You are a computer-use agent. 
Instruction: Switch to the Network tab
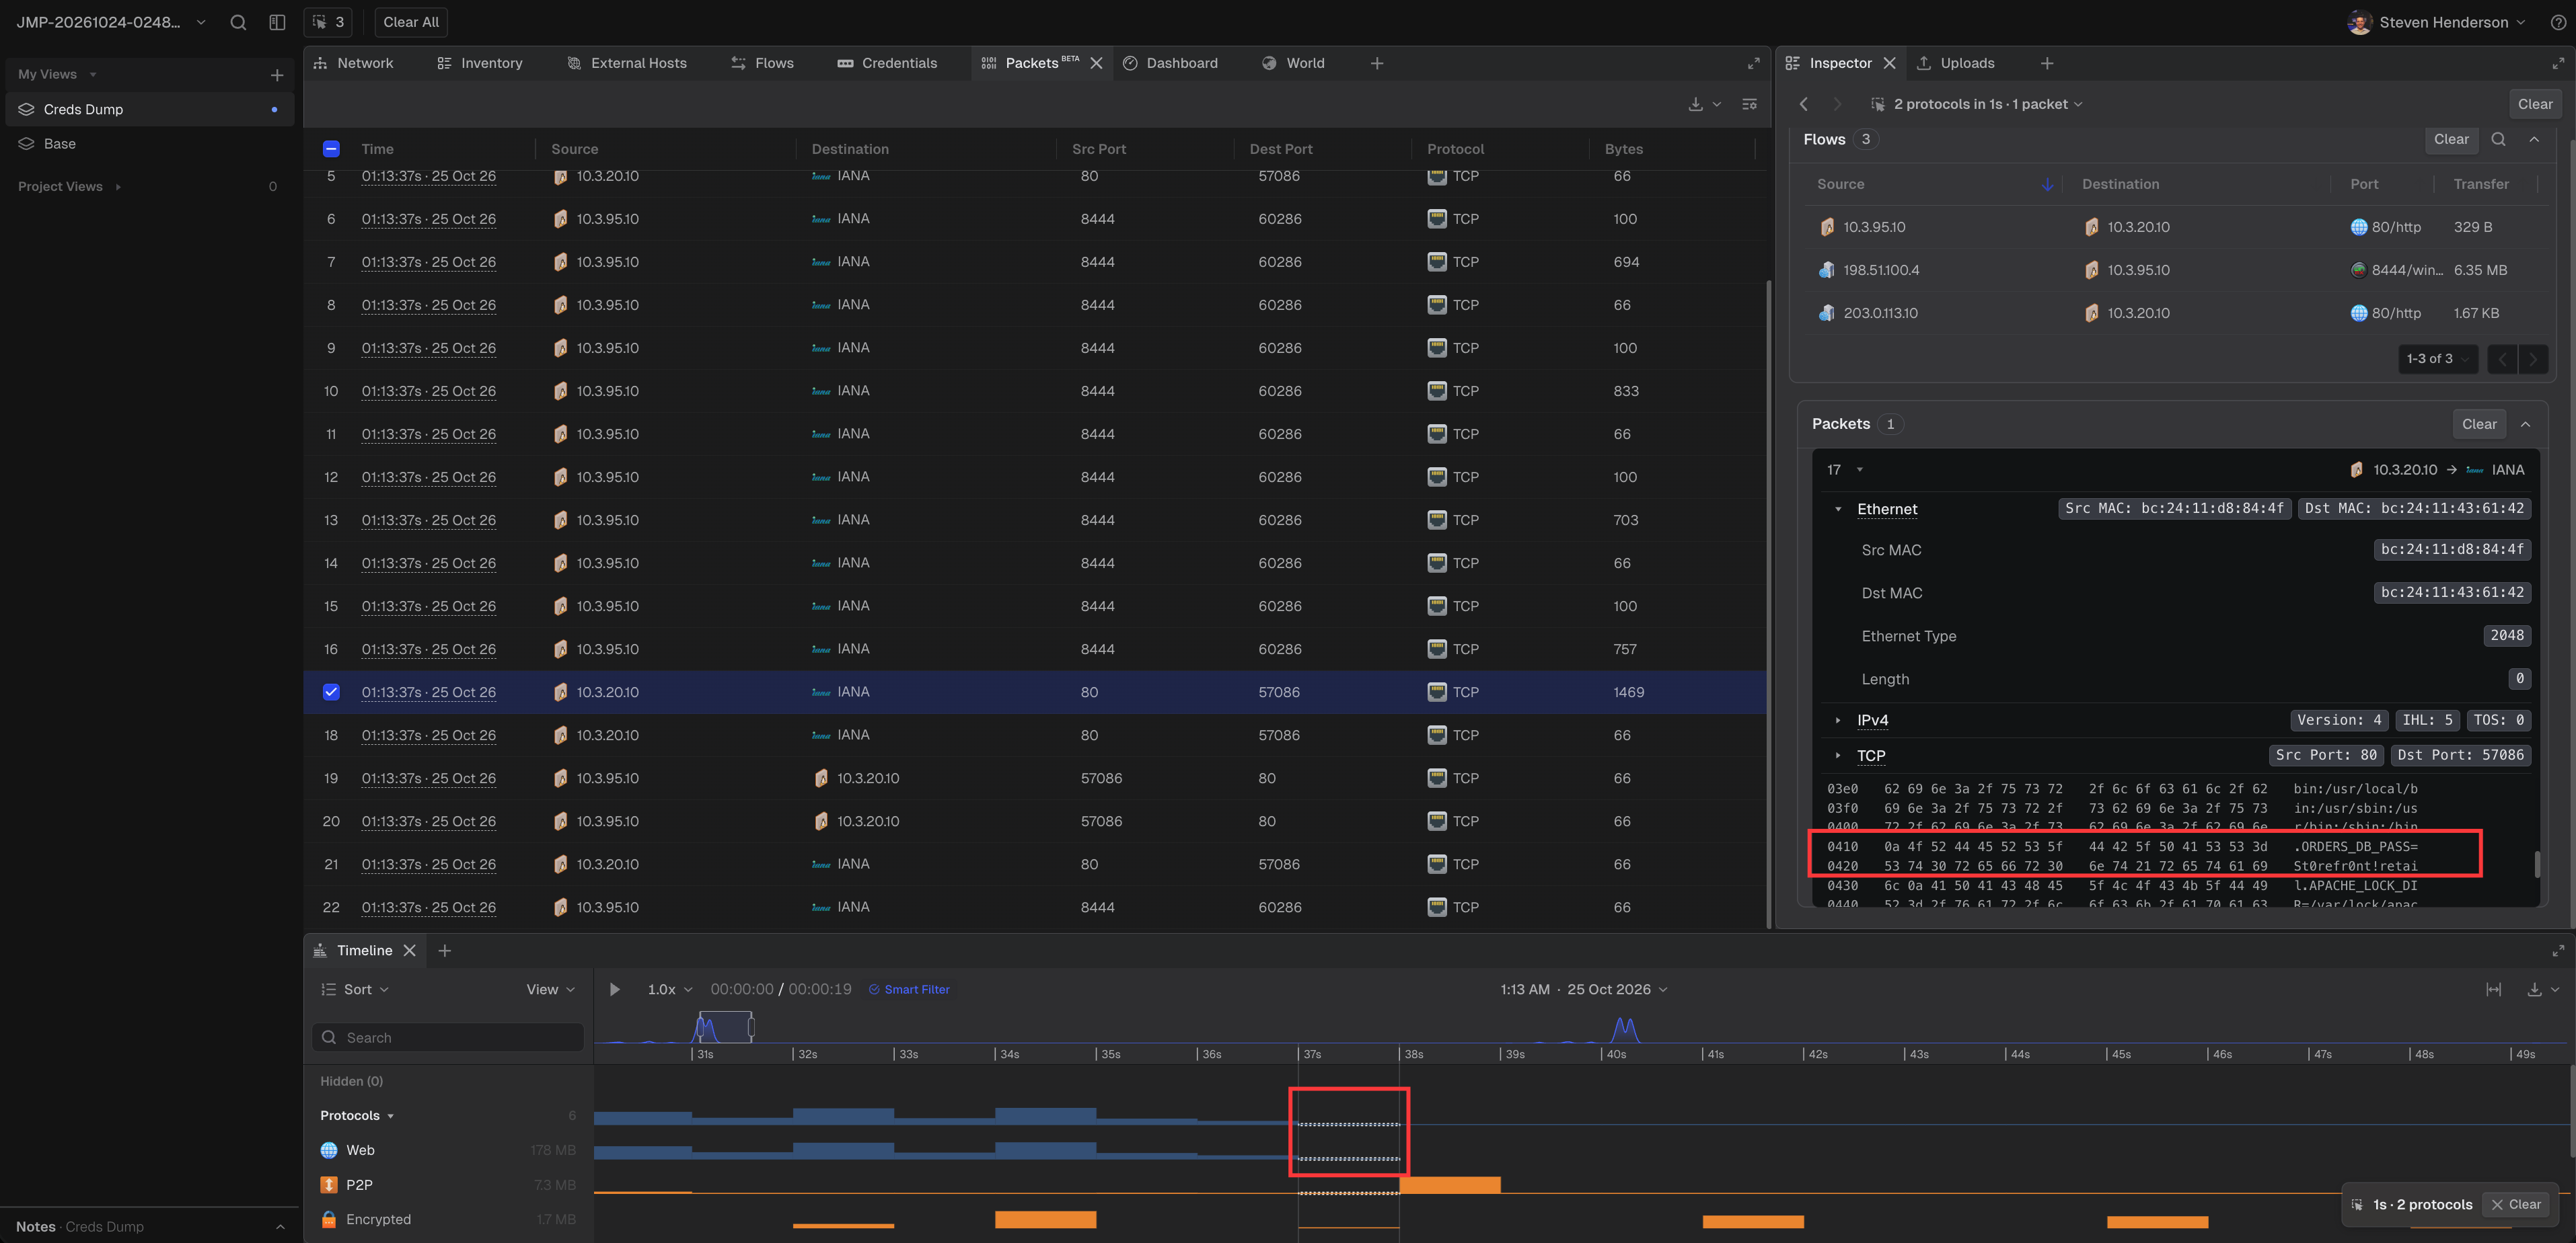tap(353, 63)
